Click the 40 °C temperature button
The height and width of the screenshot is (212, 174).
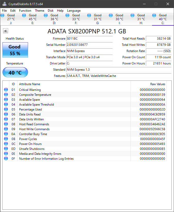click(x=15, y=72)
